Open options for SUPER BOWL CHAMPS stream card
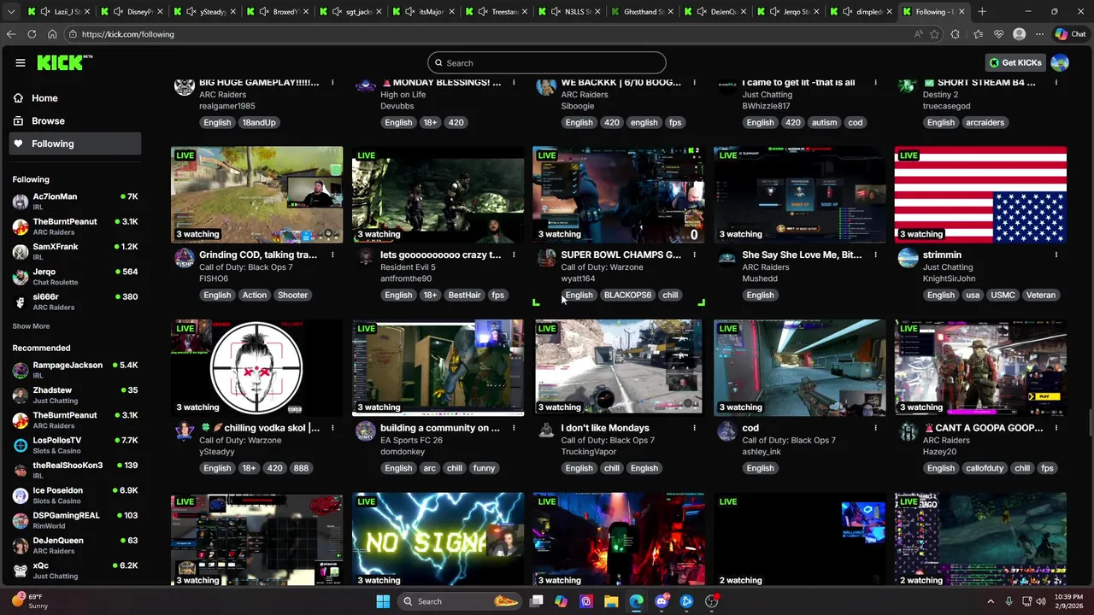This screenshot has width=1094, height=615. click(694, 255)
